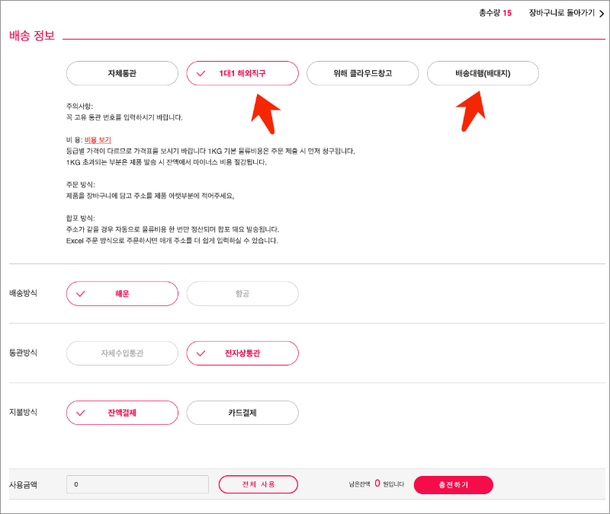This screenshot has width=610, height=514.
Task: Click the checkmark icon on 전자상통관 option
Action: pos(201,353)
